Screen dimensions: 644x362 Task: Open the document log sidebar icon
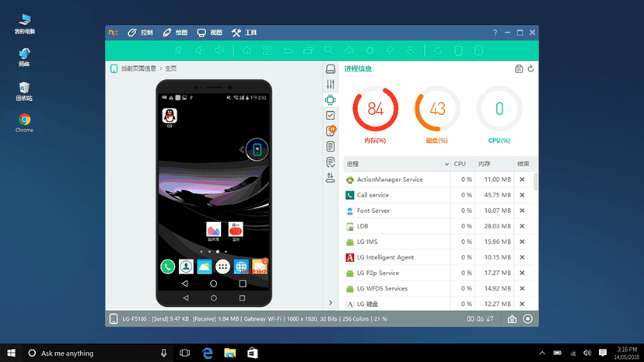[x=331, y=147]
